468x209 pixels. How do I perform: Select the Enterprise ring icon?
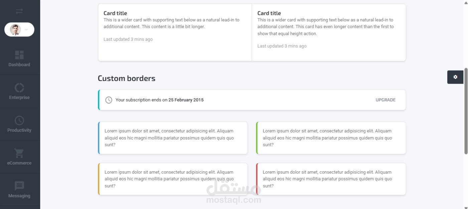19,88
